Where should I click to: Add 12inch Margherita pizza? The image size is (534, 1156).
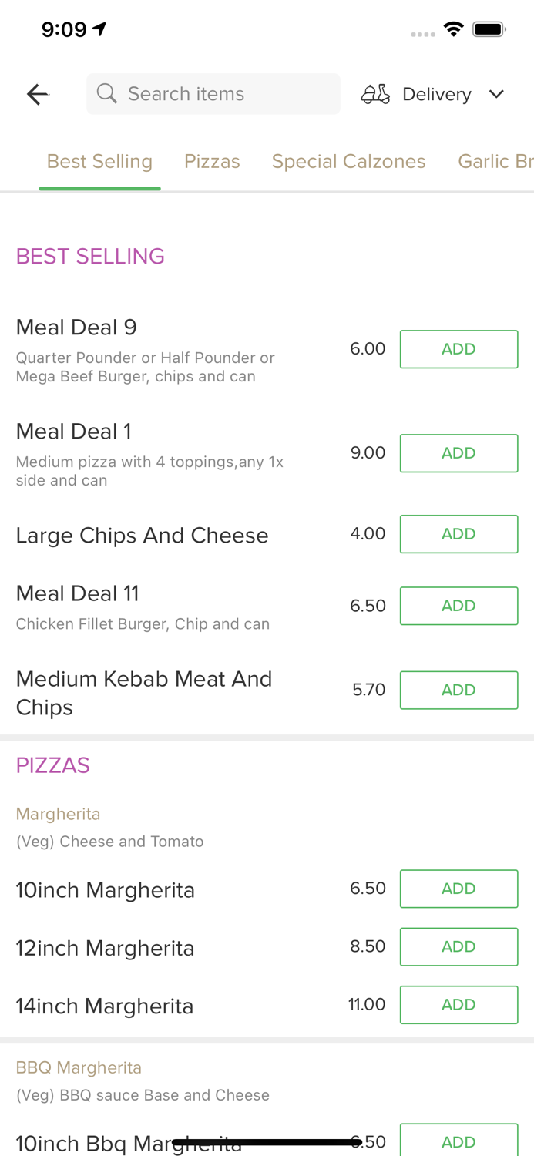pos(458,946)
